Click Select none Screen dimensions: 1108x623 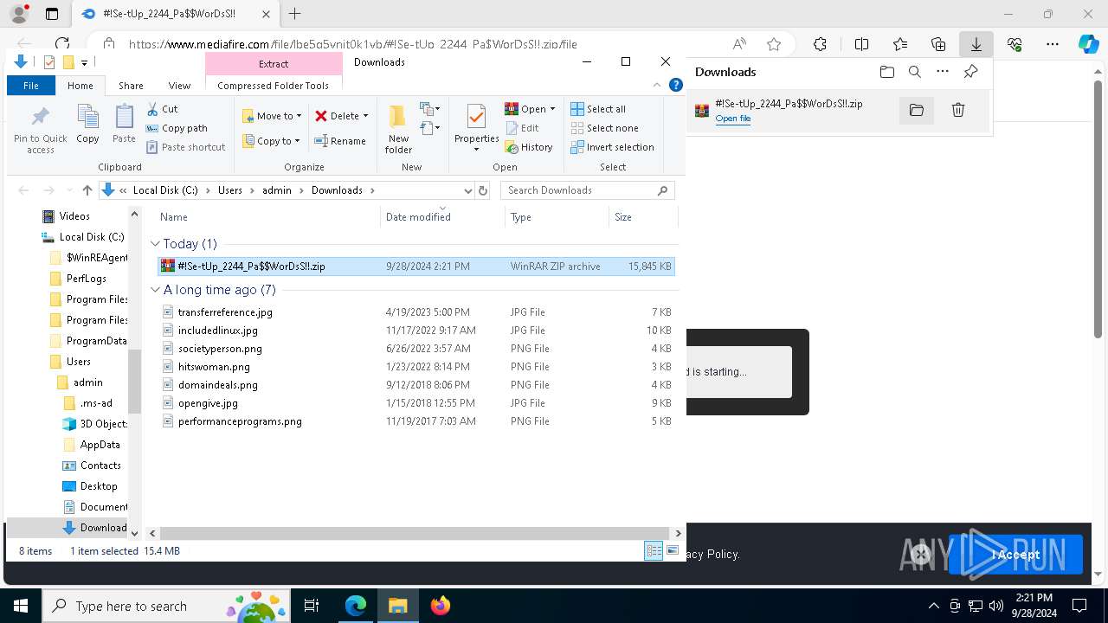click(604, 128)
